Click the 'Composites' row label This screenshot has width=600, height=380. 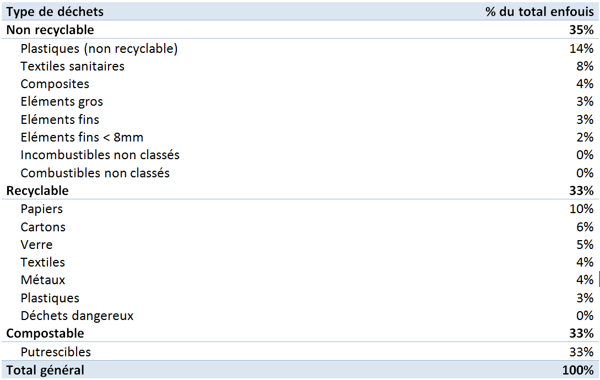pos(55,84)
